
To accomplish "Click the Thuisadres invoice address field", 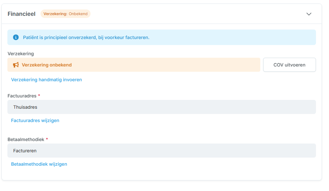I will click(161, 107).
